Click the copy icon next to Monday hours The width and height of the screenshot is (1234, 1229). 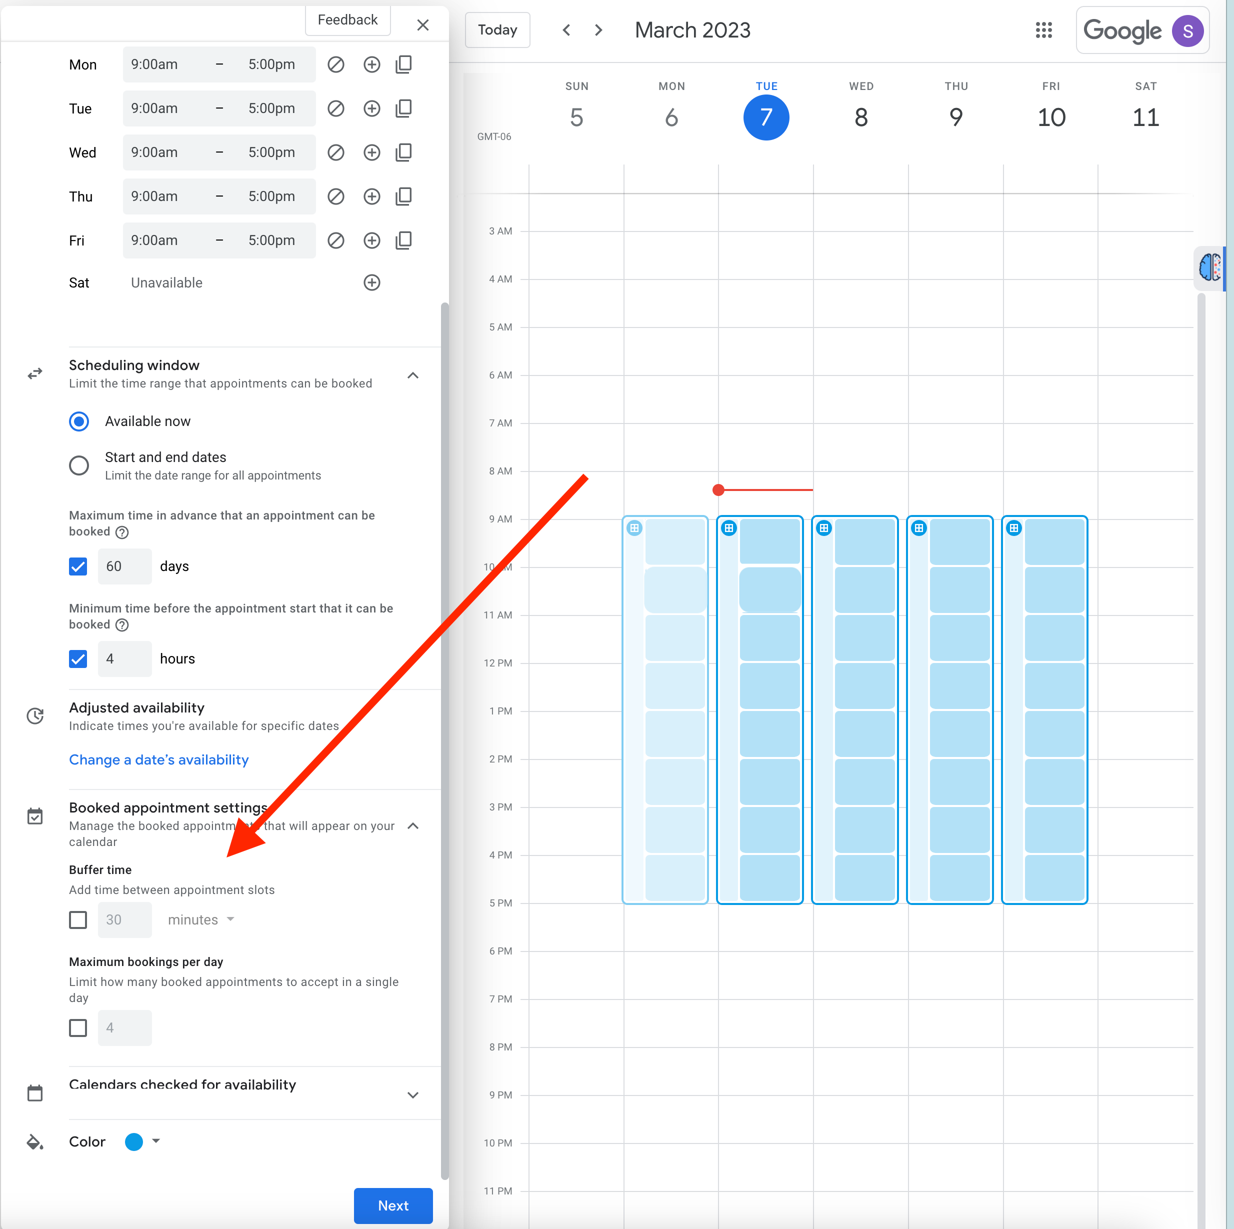(x=403, y=64)
